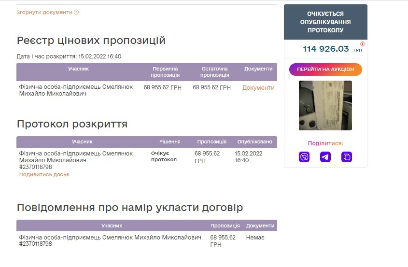This screenshot has width=408, height=267.
Task: Click the red info icon near price
Action: click(363, 44)
